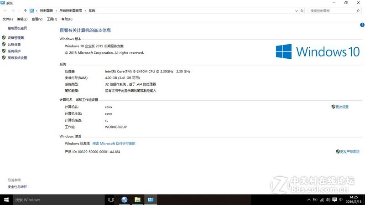The height and width of the screenshot is (205, 365).
Task: Expand the chevron after 所有控制面板项 breadcrumb
Action: [85, 10]
